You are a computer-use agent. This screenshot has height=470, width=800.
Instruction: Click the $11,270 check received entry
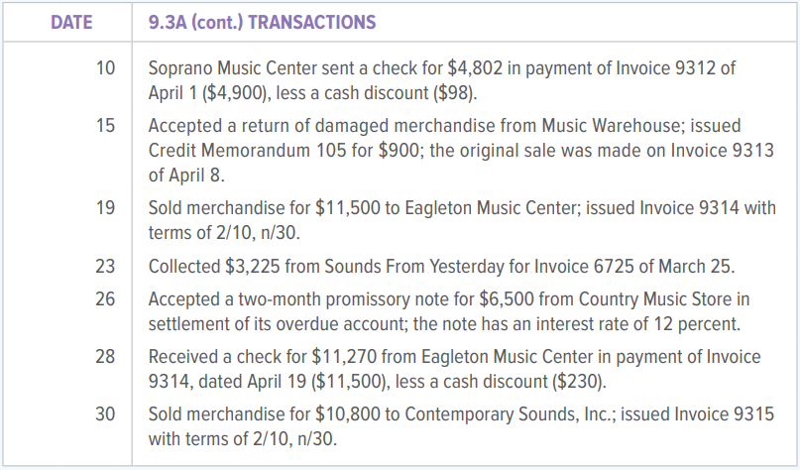coord(454,366)
